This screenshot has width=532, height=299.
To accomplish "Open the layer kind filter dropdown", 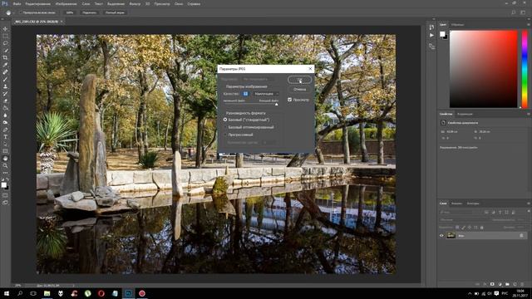I will [x=456, y=213].
